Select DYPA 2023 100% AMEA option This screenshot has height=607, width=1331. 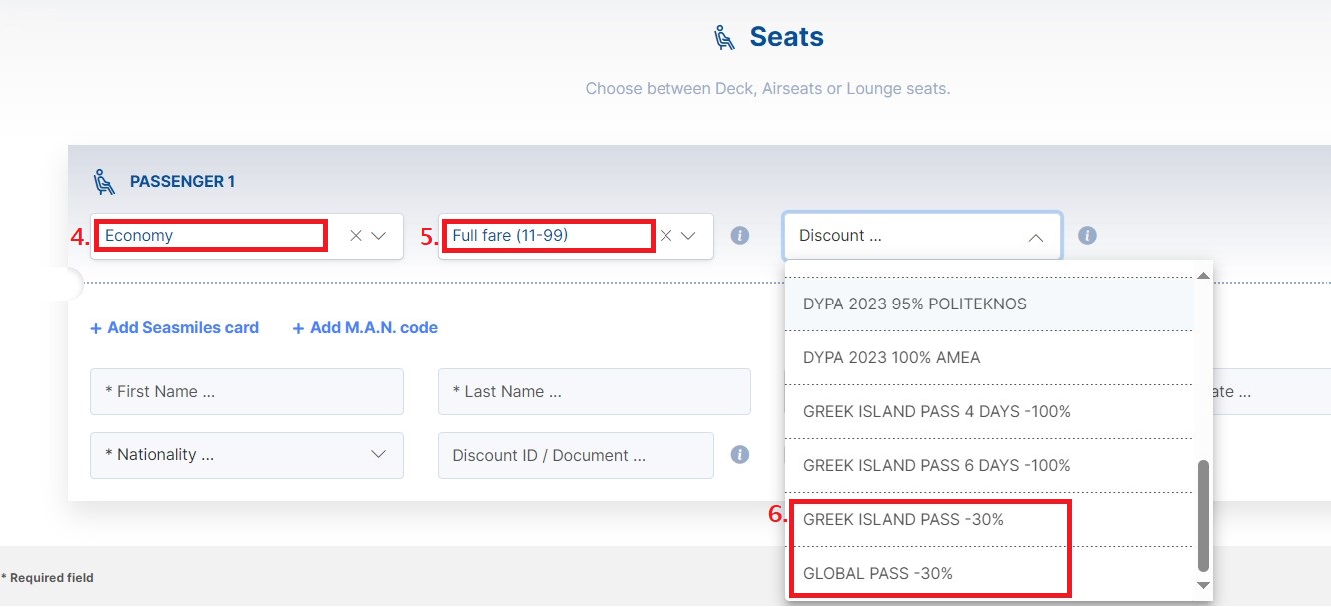click(989, 357)
